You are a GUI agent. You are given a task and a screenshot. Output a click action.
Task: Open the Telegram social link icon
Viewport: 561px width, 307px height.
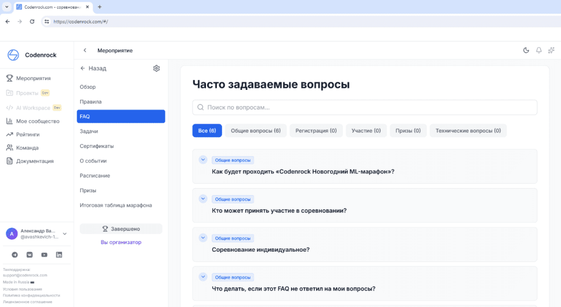click(x=15, y=255)
